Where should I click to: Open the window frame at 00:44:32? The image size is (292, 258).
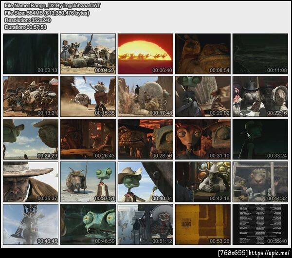tap(260, 182)
